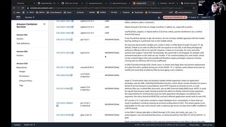
Task: Open the CVE-2013-0340 link
Action: click(63, 89)
